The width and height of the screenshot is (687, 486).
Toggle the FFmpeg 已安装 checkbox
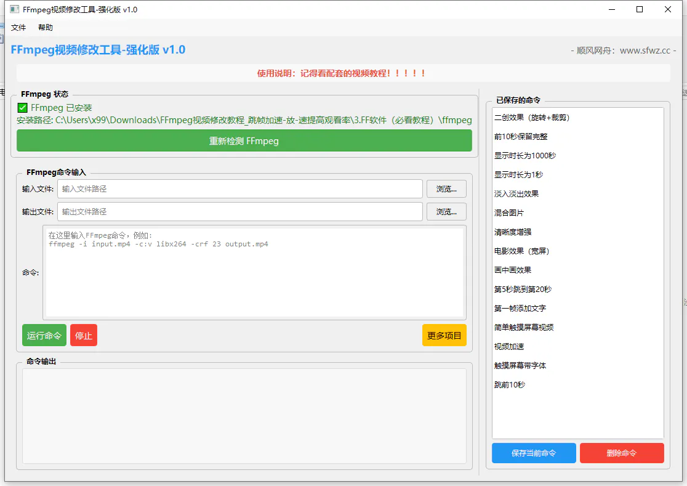(22, 107)
